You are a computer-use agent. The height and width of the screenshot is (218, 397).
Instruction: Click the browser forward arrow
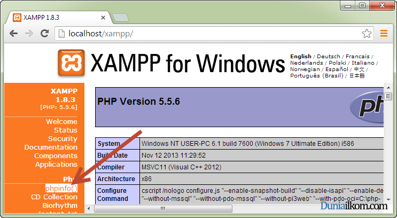[x=29, y=34]
